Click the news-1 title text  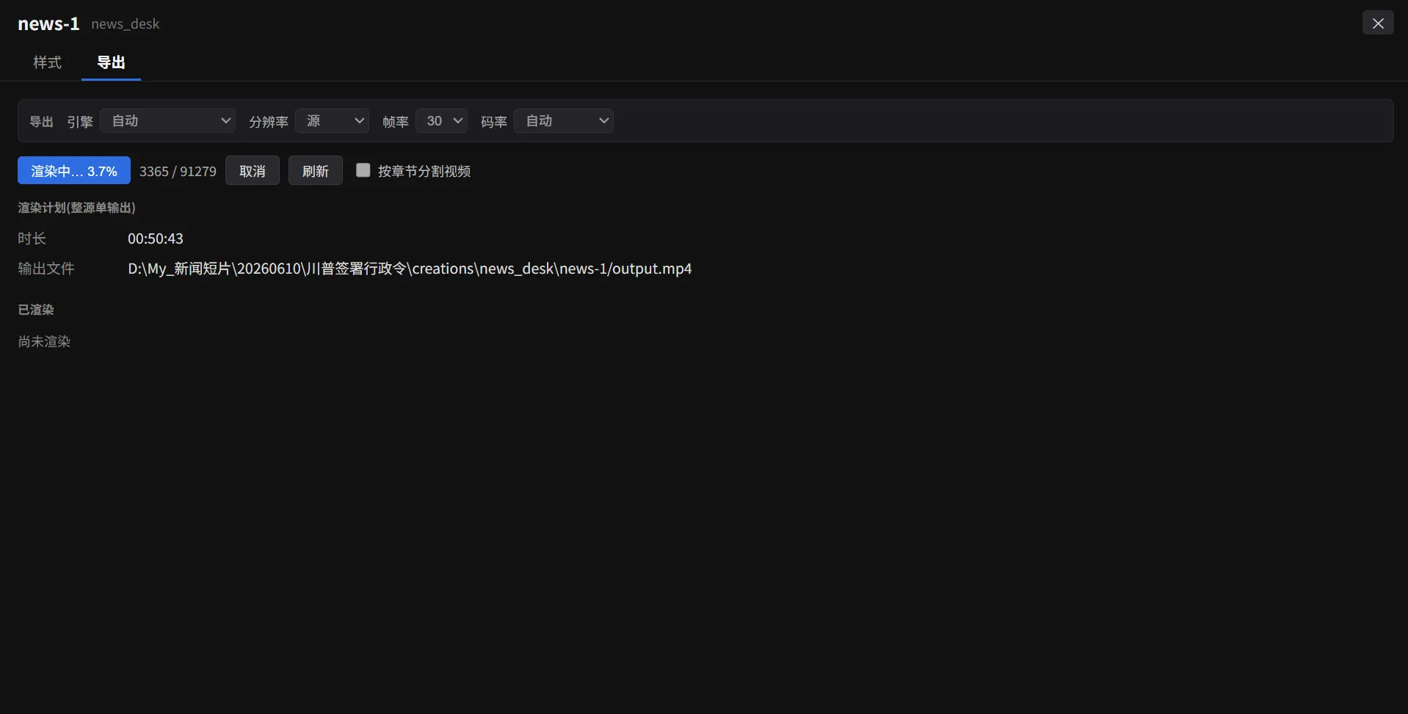(x=48, y=23)
